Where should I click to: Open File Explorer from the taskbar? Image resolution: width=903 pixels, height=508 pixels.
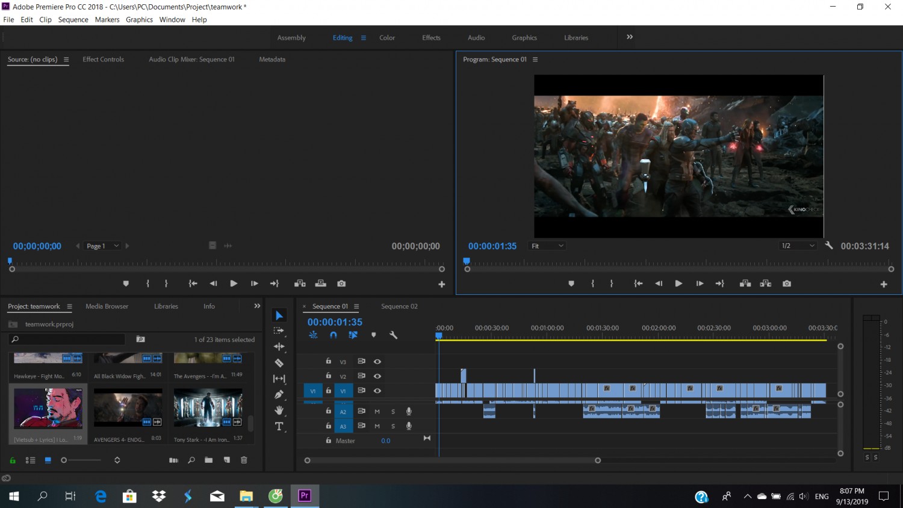pos(246,496)
